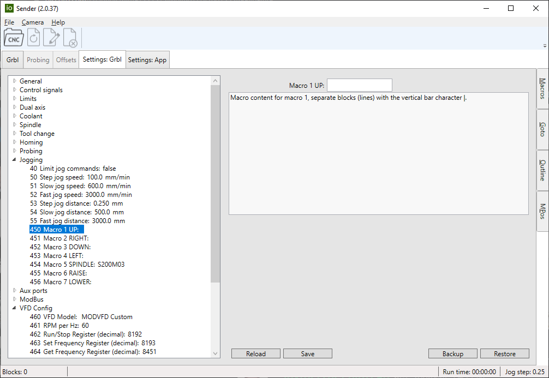Click the Reload button

coord(256,354)
